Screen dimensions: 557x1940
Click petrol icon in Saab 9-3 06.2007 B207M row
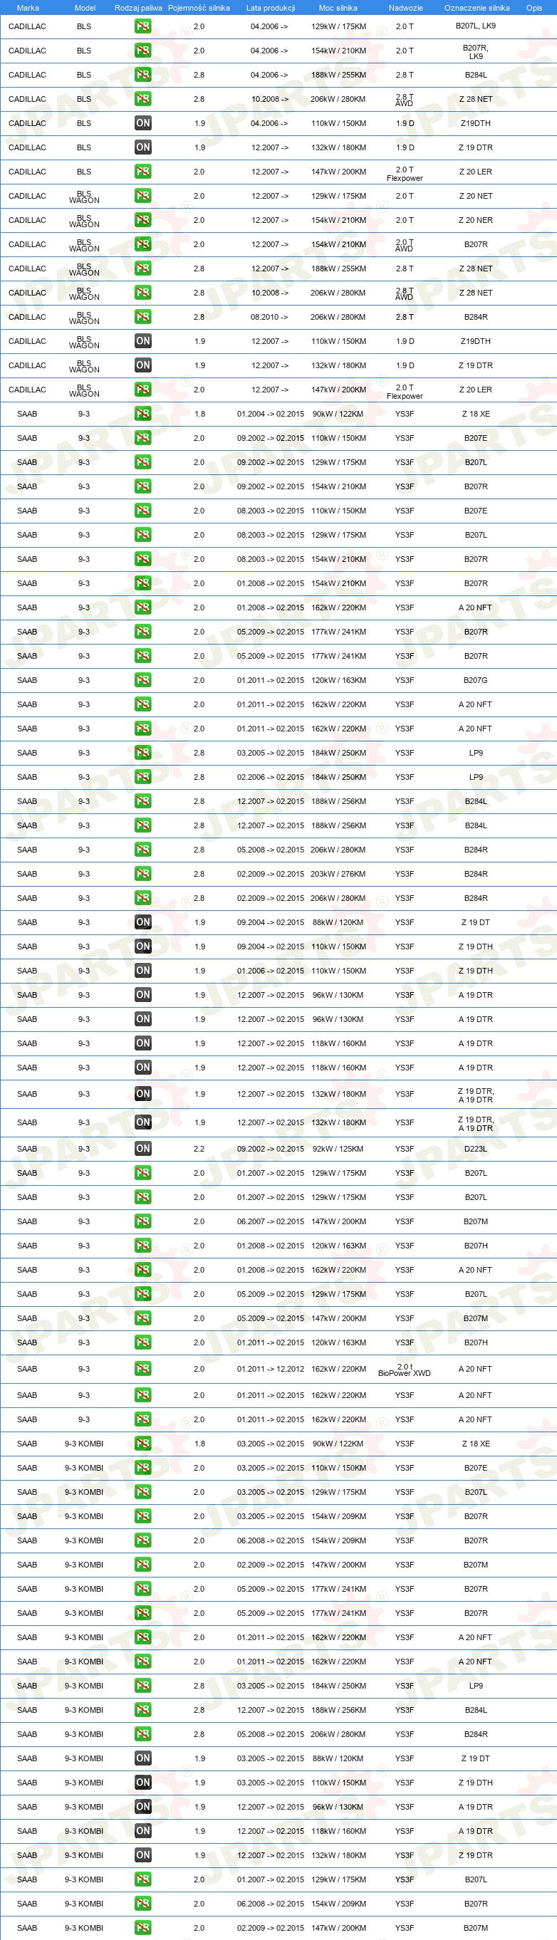(x=143, y=1221)
